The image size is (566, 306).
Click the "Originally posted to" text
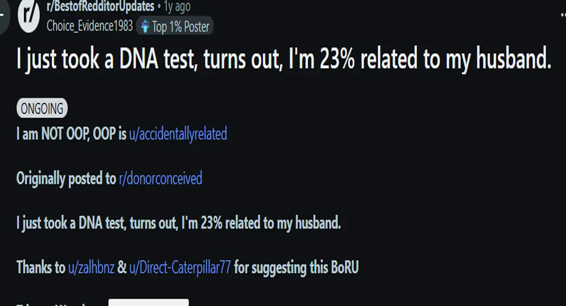[x=66, y=178]
